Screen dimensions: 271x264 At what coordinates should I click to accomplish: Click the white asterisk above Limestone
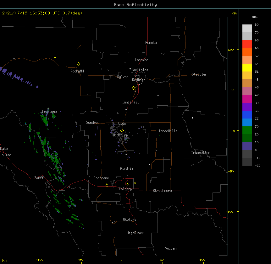tap(48, 108)
